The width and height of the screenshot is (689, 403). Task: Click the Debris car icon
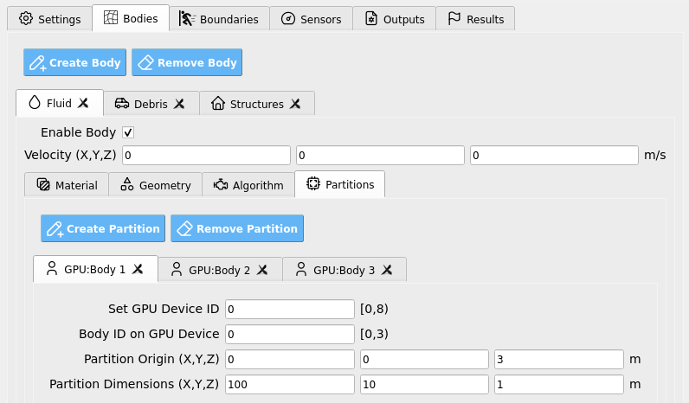click(122, 104)
